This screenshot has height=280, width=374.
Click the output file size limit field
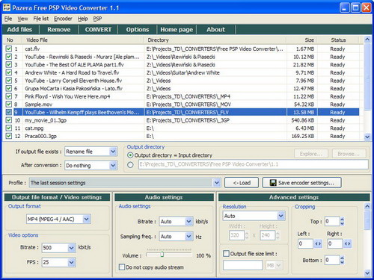point(243,265)
